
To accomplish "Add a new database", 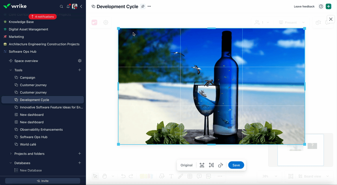I will coord(80,163).
